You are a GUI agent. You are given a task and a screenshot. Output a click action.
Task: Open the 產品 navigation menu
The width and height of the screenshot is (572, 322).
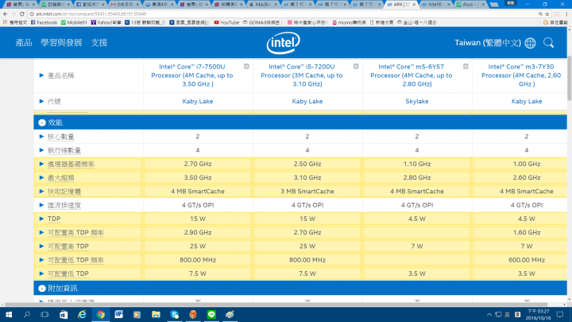[x=24, y=43]
